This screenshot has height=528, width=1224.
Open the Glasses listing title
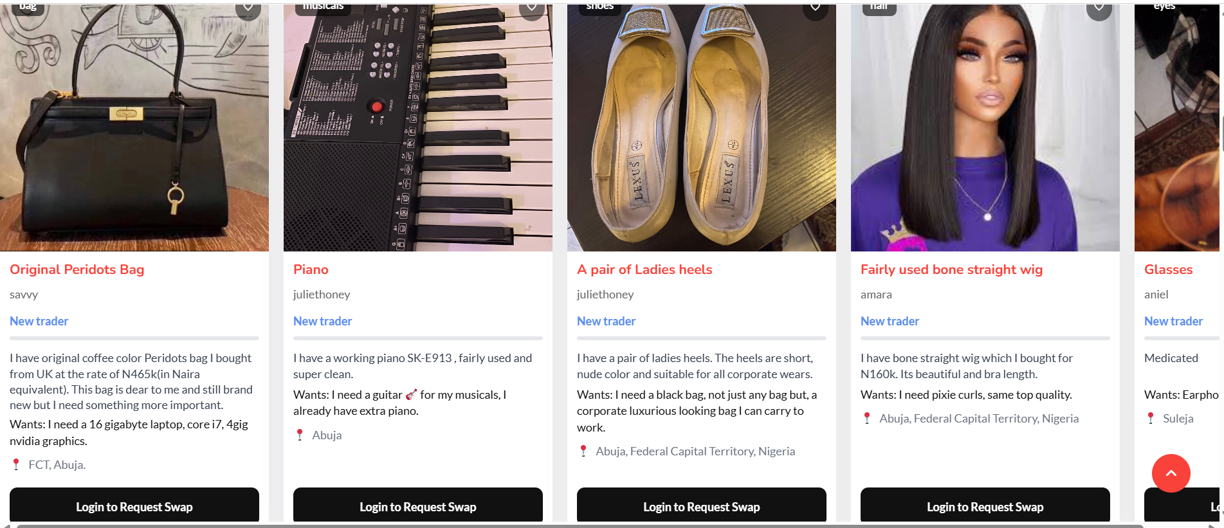pos(1168,269)
